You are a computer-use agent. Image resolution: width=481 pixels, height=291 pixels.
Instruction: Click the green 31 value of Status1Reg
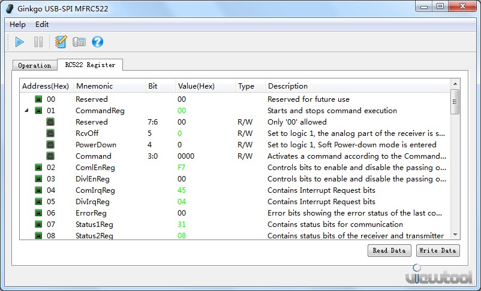tap(182, 224)
